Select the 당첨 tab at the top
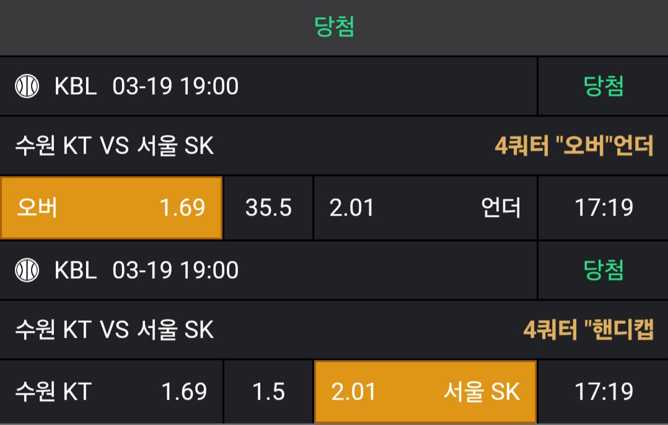The width and height of the screenshot is (668, 425). tap(334, 28)
